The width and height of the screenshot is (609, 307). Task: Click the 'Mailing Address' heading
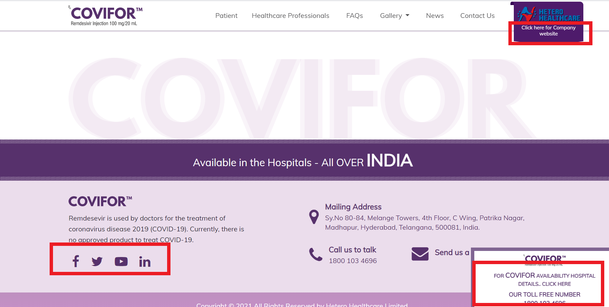pyautogui.click(x=353, y=207)
